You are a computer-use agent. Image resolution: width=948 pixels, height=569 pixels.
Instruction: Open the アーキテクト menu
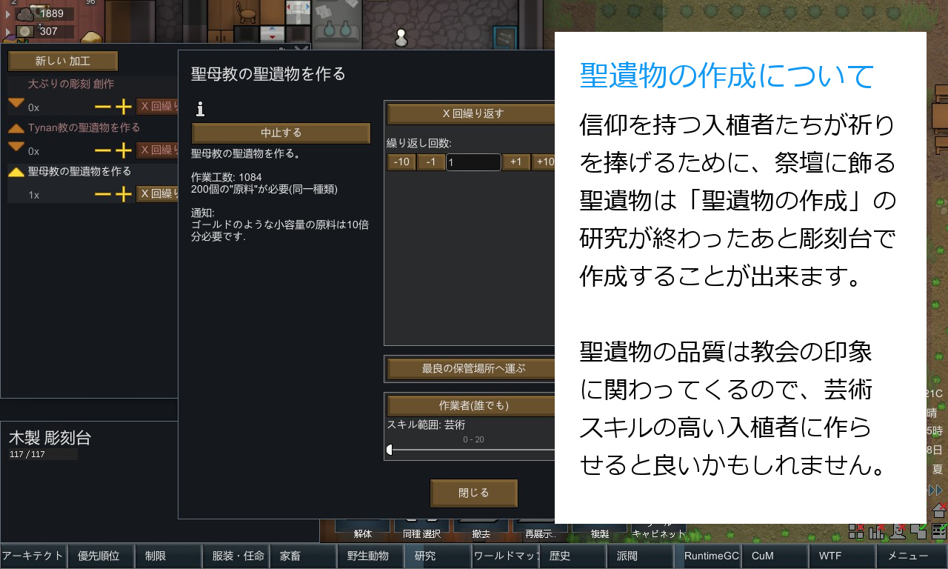pyautogui.click(x=33, y=556)
